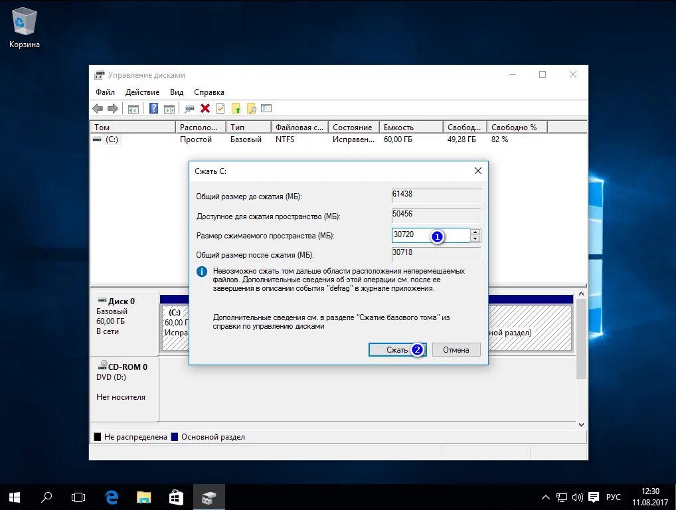Close the Сжать C: dialog
676x510 pixels.
(x=477, y=171)
